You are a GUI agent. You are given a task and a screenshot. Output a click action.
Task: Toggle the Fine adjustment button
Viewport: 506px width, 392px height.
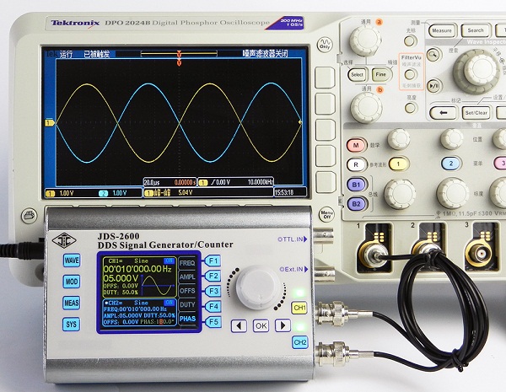[x=381, y=74]
